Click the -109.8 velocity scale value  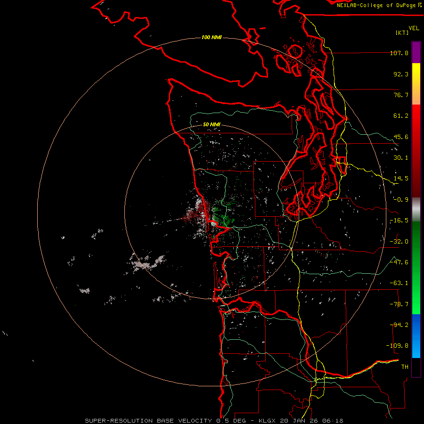397,346
